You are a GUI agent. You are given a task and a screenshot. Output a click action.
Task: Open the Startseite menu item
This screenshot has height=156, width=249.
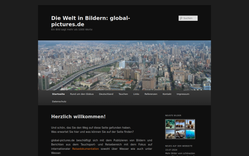coord(59,94)
